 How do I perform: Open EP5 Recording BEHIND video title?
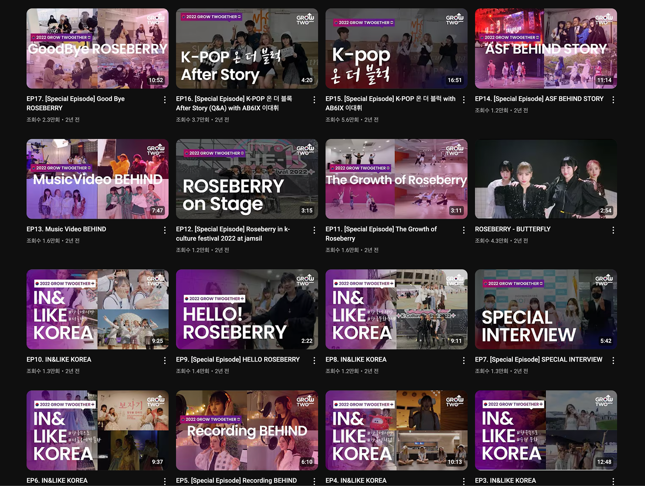(x=236, y=480)
